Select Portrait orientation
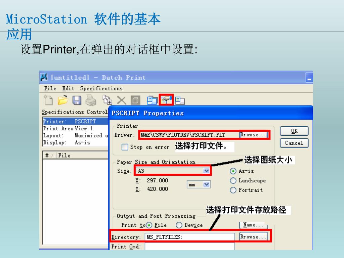 pyautogui.click(x=233, y=190)
